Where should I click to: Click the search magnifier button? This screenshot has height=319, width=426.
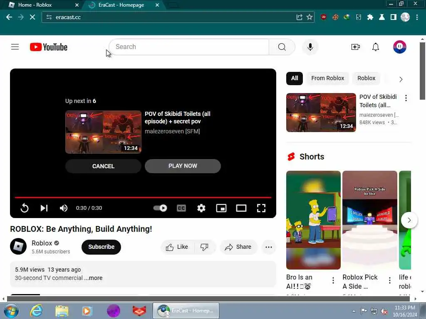click(x=282, y=47)
